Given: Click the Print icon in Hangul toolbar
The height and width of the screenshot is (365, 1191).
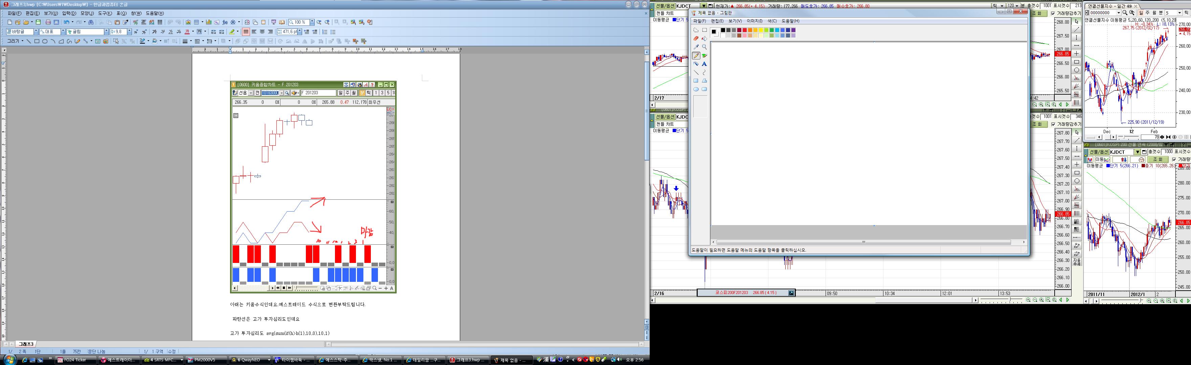Looking at the screenshot, I should (x=48, y=22).
